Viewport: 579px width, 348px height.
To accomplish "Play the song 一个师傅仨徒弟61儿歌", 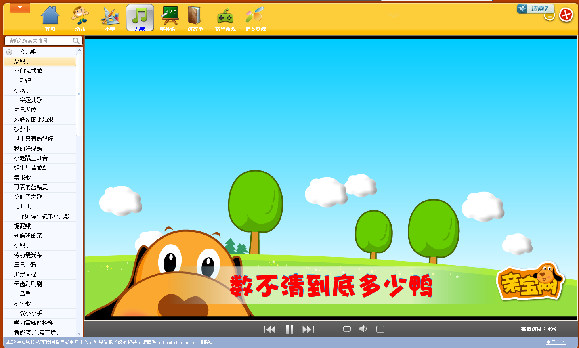I will point(40,216).
